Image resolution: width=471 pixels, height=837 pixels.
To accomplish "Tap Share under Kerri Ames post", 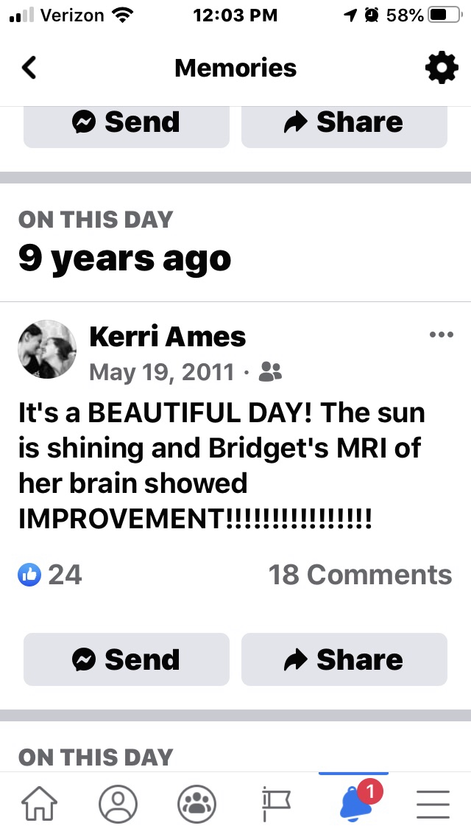I will (344, 659).
